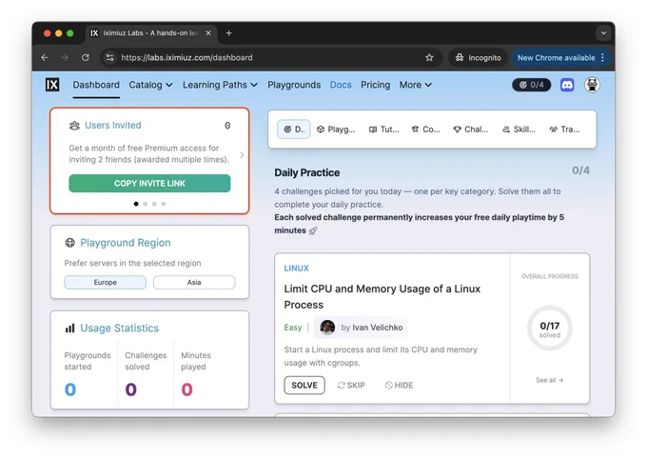This screenshot has width=647, height=459.
Task: Open the user avatar menu
Action: coord(592,85)
